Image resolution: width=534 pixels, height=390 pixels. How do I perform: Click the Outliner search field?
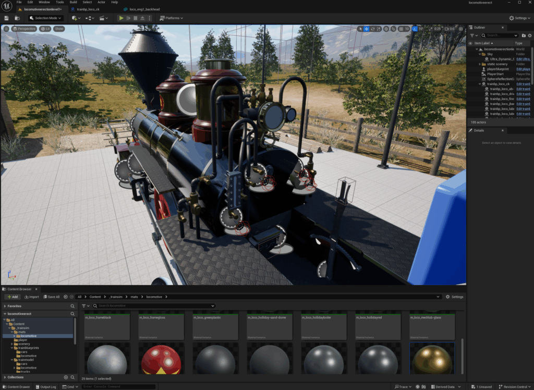(500, 35)
